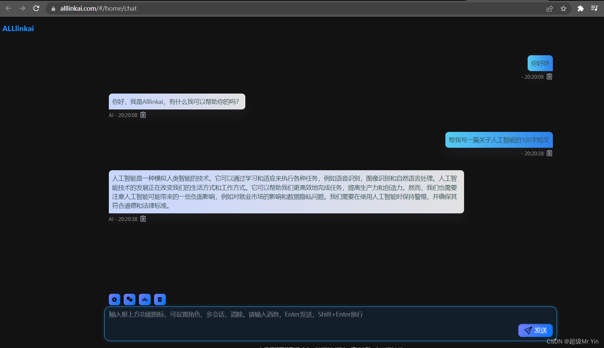Focus the message input box

331,324
